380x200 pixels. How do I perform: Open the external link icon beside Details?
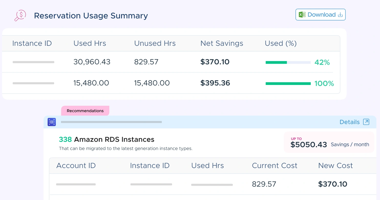point(366,122)
